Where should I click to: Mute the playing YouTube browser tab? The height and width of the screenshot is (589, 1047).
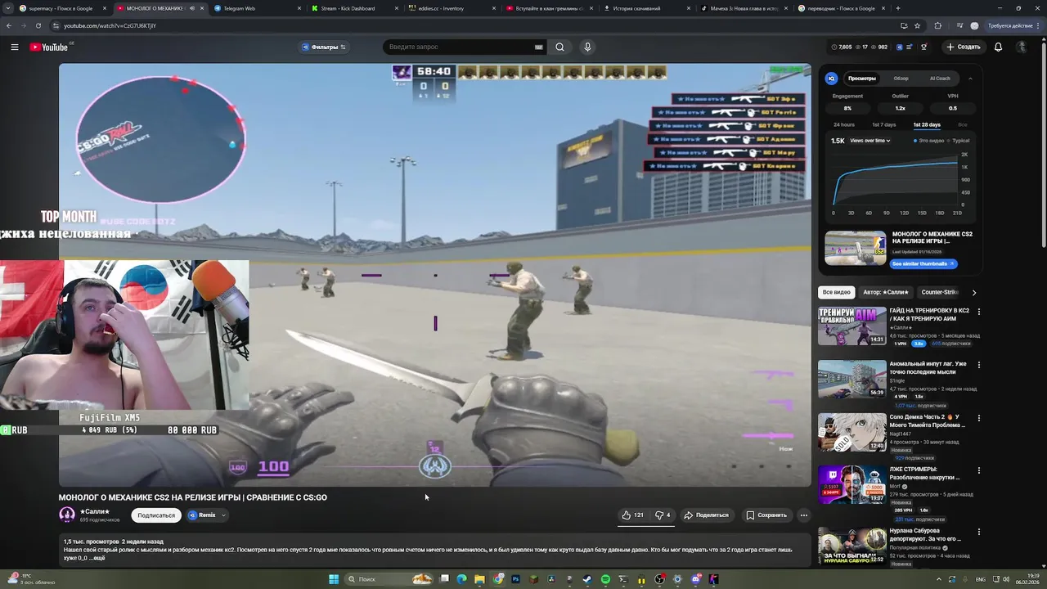[192, 8]
